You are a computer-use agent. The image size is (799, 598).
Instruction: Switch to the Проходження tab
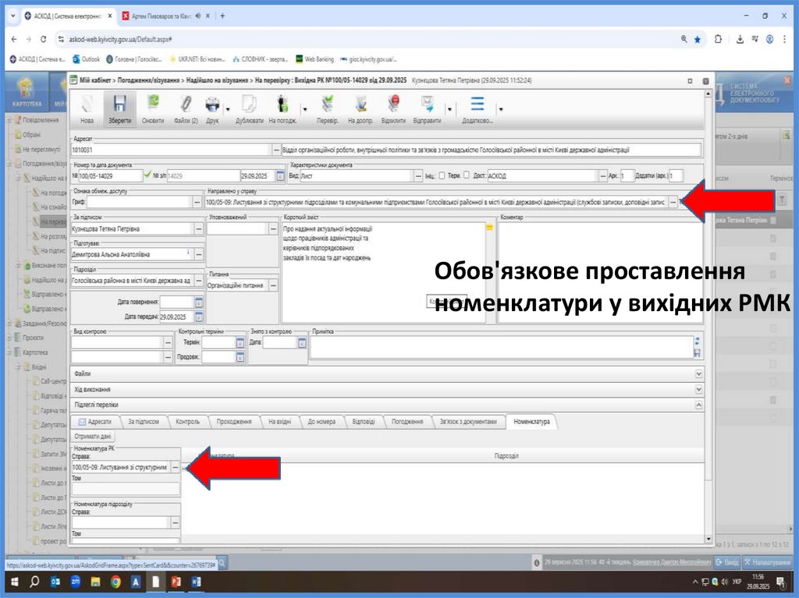click(234, 422)
